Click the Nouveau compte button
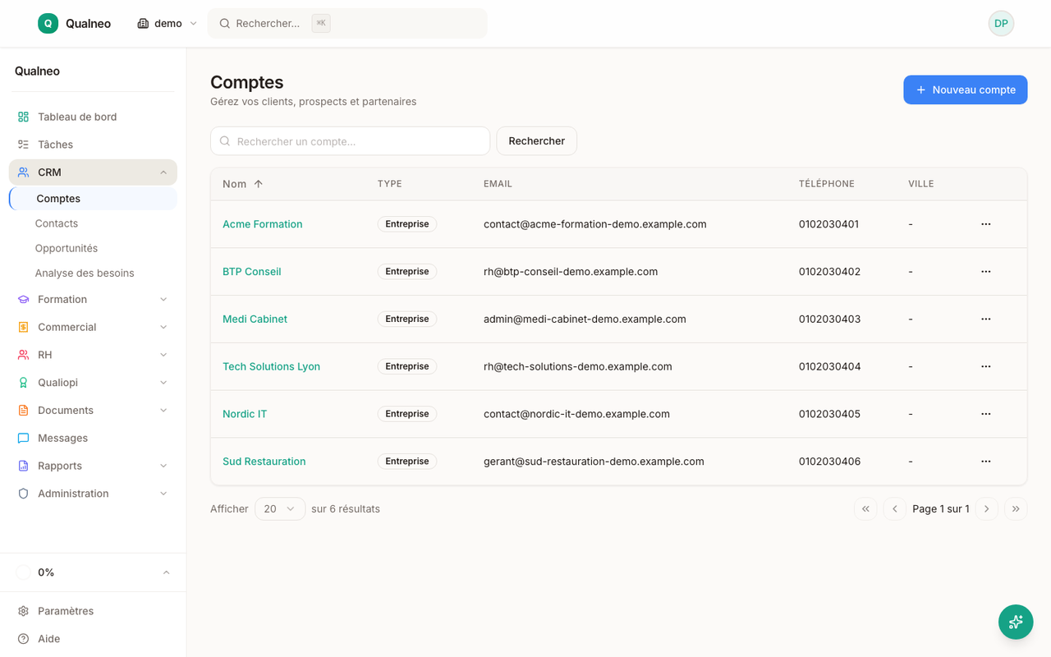 (966, 90)
